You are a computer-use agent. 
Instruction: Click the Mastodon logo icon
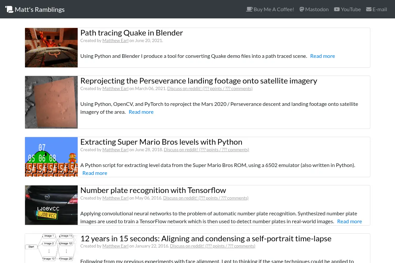(302, 9)
